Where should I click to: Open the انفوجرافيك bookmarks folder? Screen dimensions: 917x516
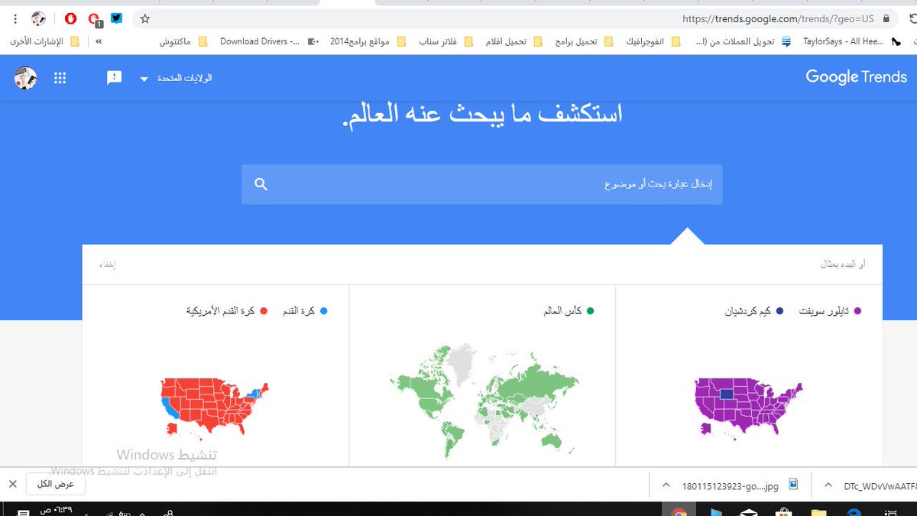653,41
